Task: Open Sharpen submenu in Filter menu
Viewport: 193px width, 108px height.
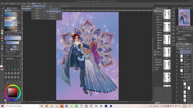Action: [39, 18]
